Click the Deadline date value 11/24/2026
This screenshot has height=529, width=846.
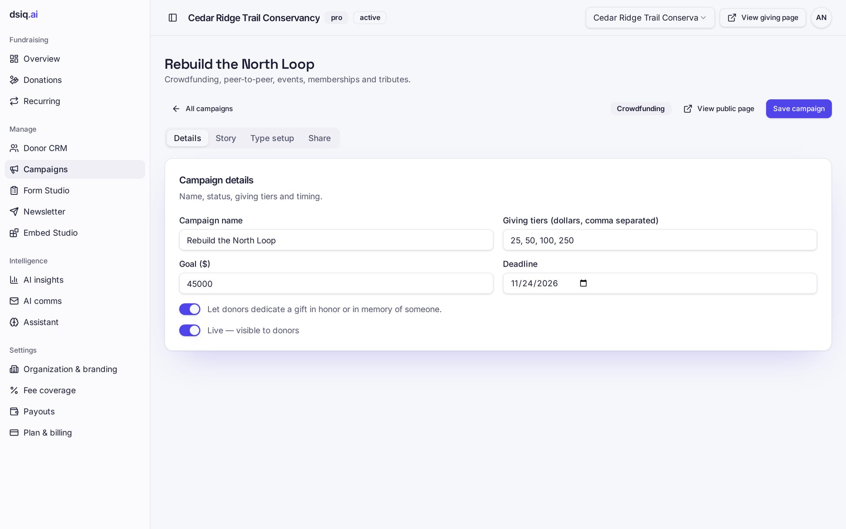click(x=534, y=283)
